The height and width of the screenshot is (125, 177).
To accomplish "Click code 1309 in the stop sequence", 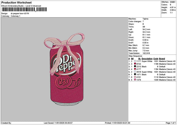I will pos(156,80).
